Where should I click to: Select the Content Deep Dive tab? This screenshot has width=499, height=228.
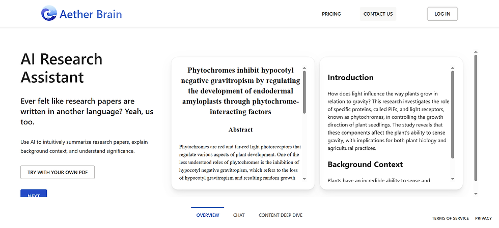[281, 215]
